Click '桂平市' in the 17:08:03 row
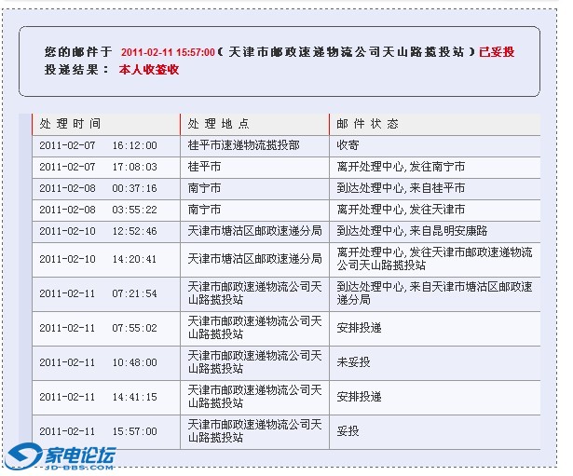573x476 pixels. coord(204,167)
